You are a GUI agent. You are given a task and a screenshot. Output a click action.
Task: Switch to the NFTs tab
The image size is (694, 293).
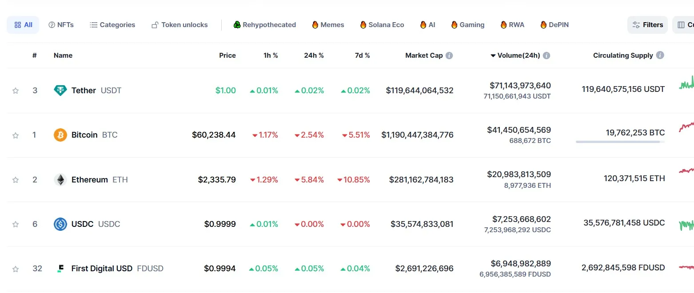[x=61, y=25]
